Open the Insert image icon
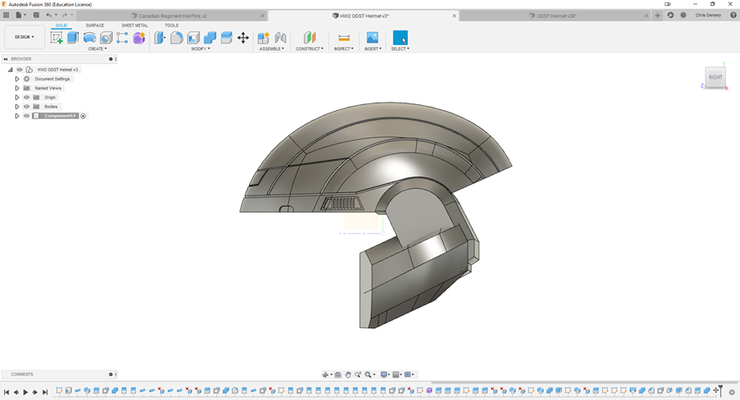This screenshot has width=740, height=400. pyautogui.click(x=373, y=37)
